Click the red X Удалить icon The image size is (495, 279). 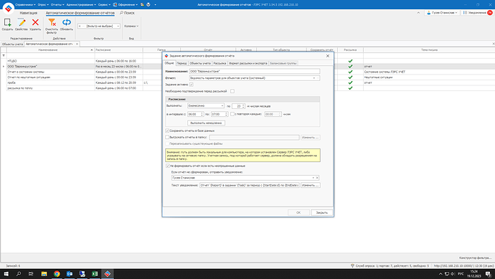click(x=35, y=22)
